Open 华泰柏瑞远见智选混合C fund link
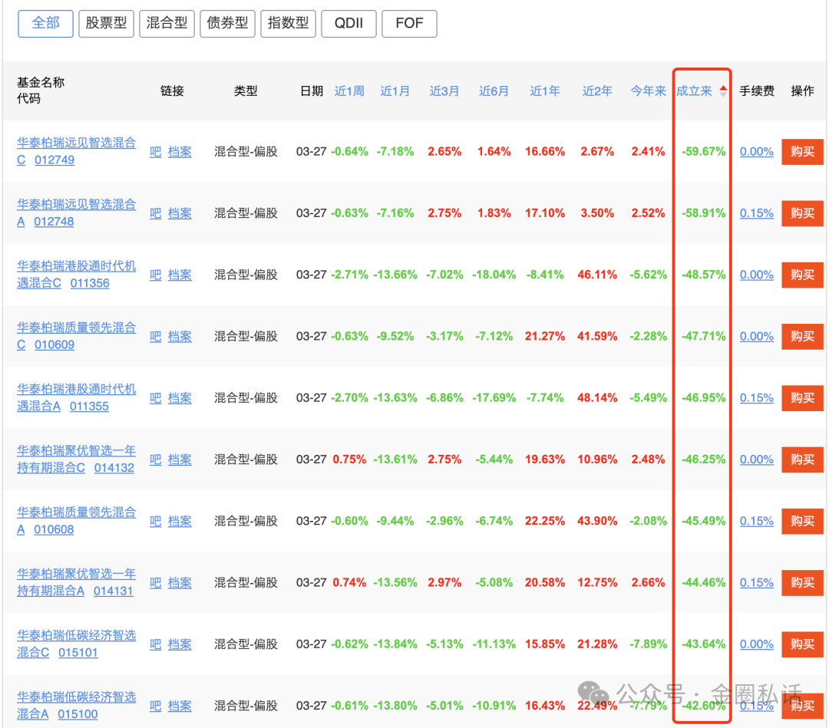 pos(76,143)
